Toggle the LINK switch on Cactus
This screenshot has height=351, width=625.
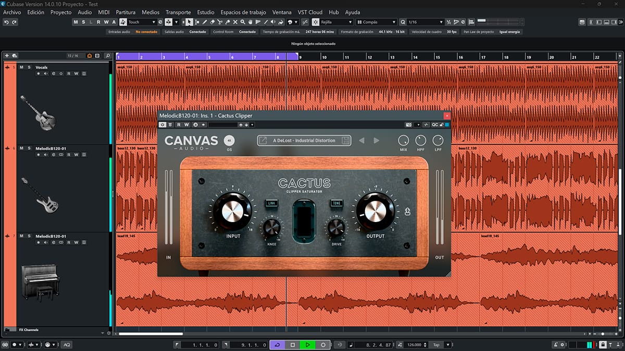click(271, 203)
